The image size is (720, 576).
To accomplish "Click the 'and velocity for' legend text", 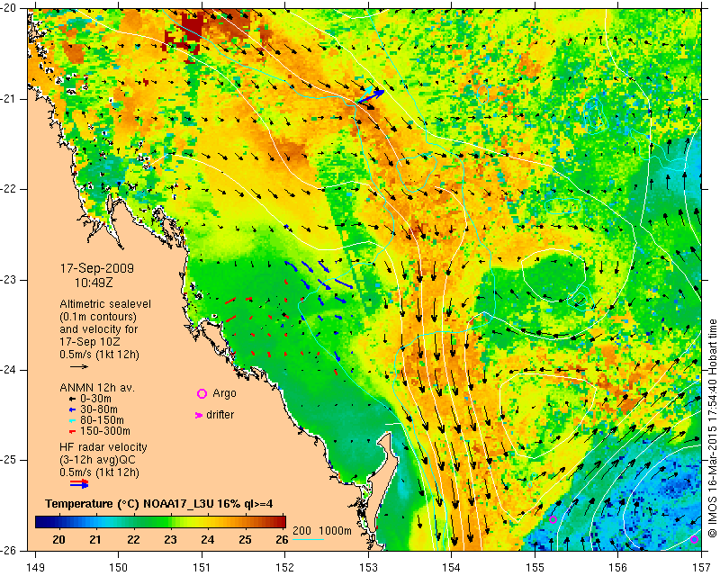I will 99,329.
